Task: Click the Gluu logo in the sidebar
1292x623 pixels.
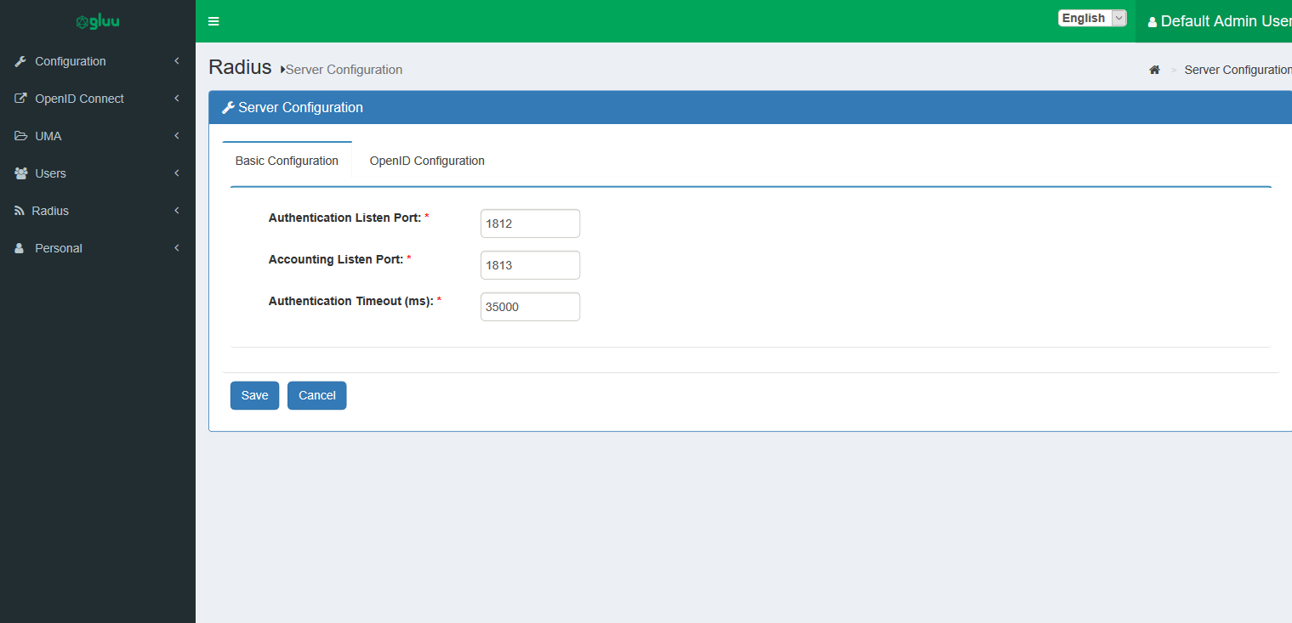Action: [x=96, y=20]
